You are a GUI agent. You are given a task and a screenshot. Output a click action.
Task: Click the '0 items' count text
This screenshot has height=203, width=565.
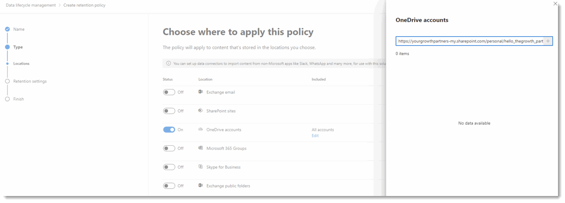(402, 54)
